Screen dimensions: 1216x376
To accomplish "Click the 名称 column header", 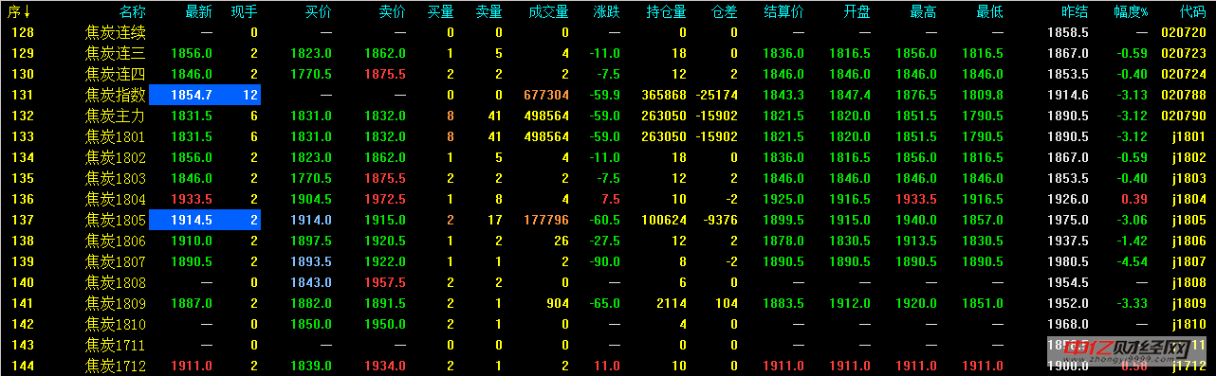I will pos(133,11).
